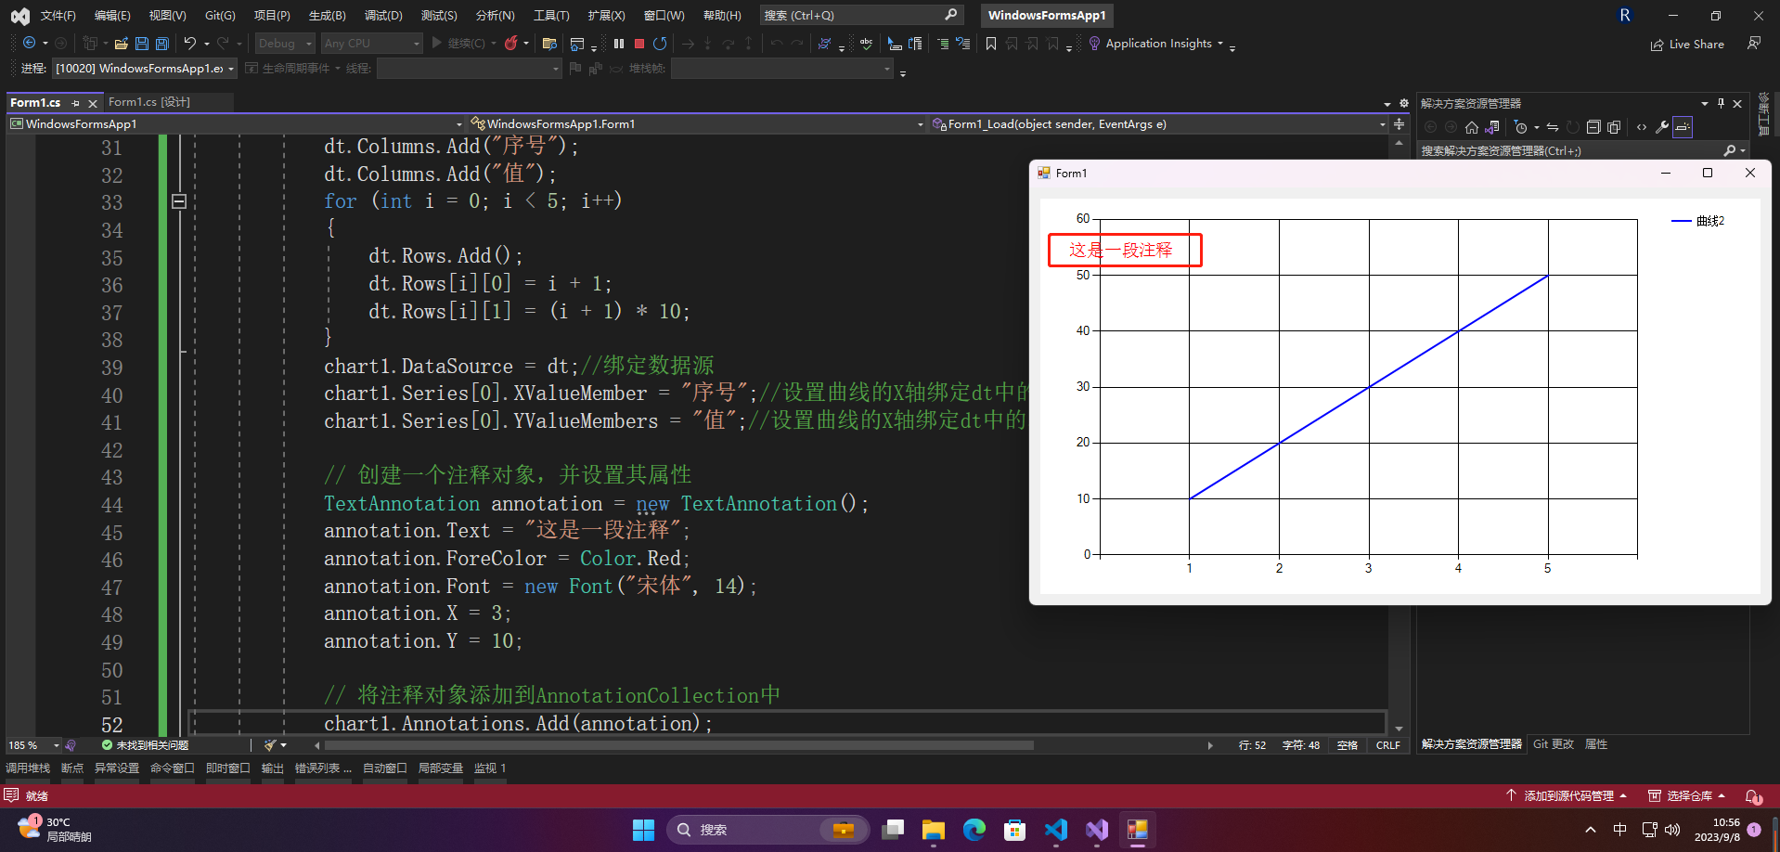Switch to the Git 更改 tab
1780x852 pixels.
coord(1553,744)
